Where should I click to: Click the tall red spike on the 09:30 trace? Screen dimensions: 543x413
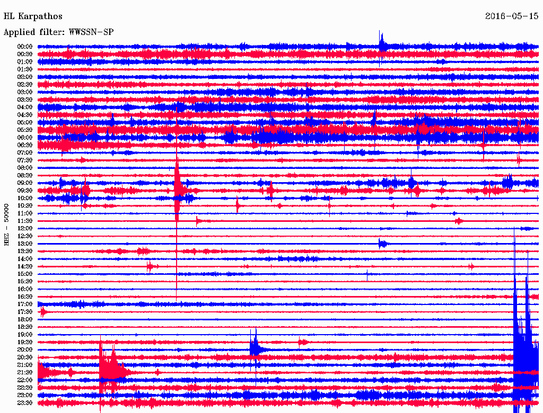point(177,185)
